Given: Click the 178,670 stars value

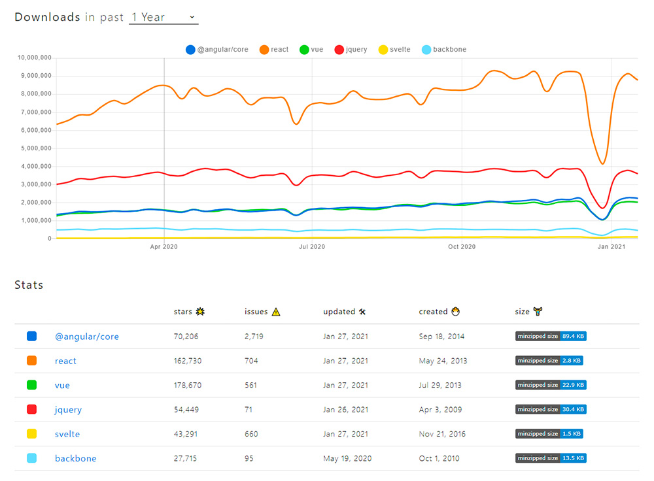Looking at the screenshot, I should 188,385.
